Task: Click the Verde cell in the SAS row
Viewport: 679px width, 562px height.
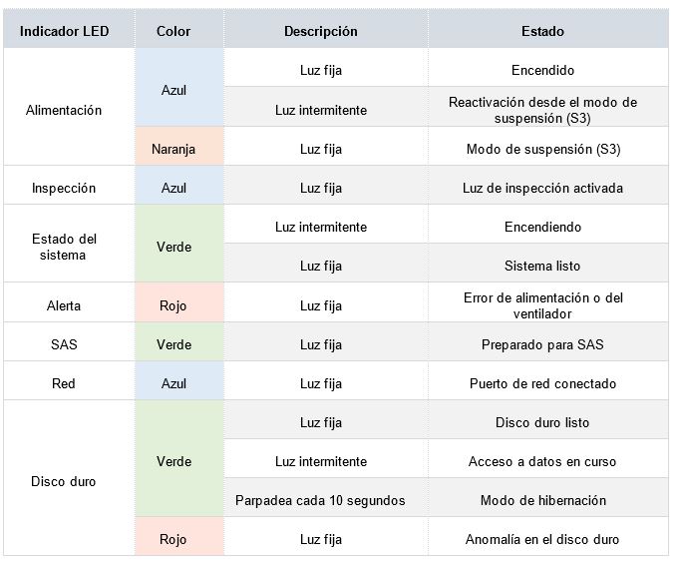Action: pyautogui.click(x=173, y=344)
